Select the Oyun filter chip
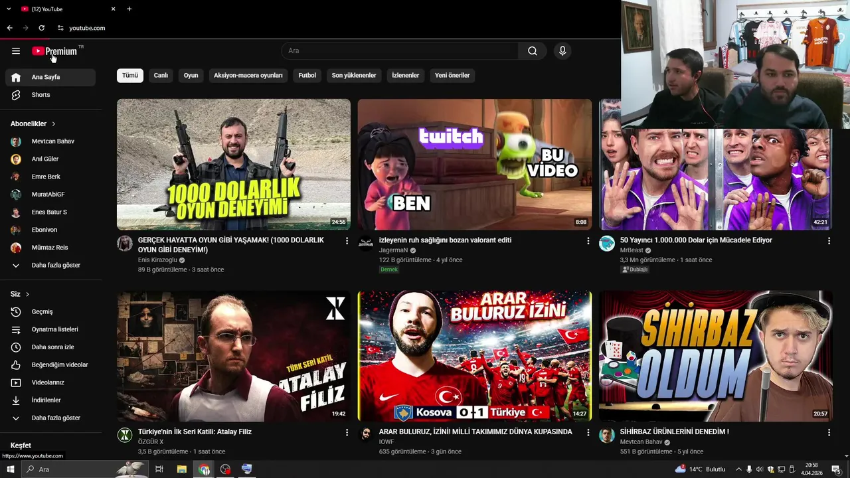The image size is (850, 478). pyautogui.click(x=191, y=76)
